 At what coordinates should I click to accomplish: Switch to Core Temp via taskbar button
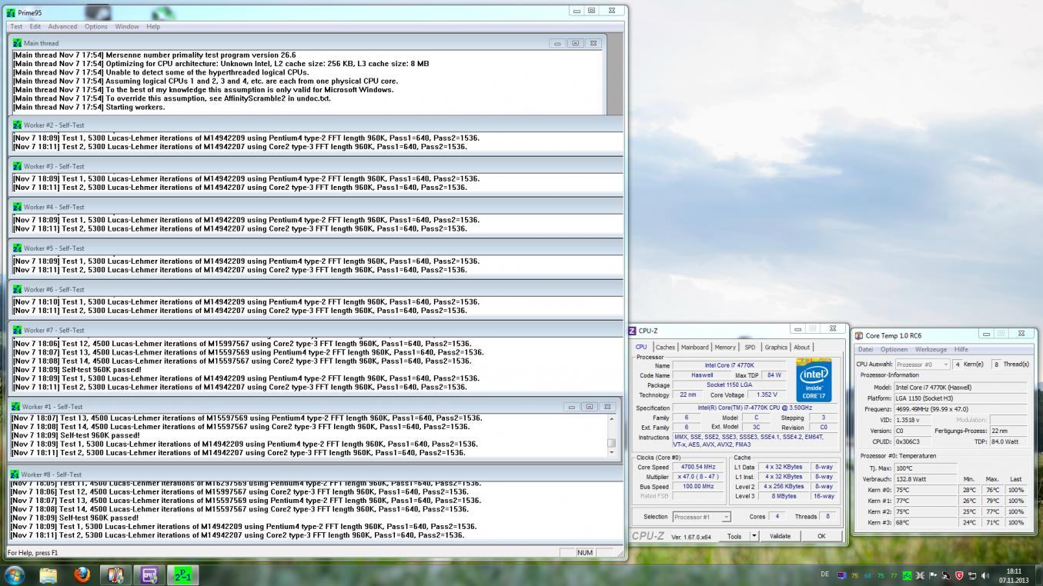[x=116, y=575]
